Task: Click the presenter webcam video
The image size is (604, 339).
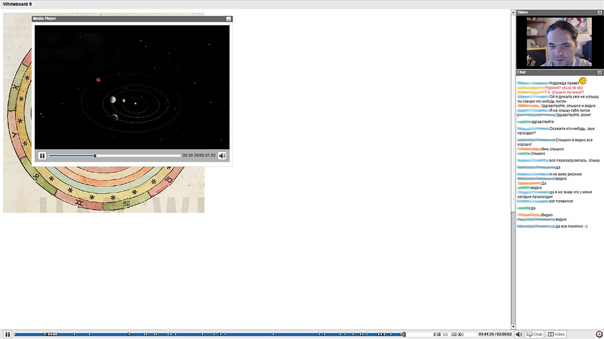Action: click(x=559, y=42)
